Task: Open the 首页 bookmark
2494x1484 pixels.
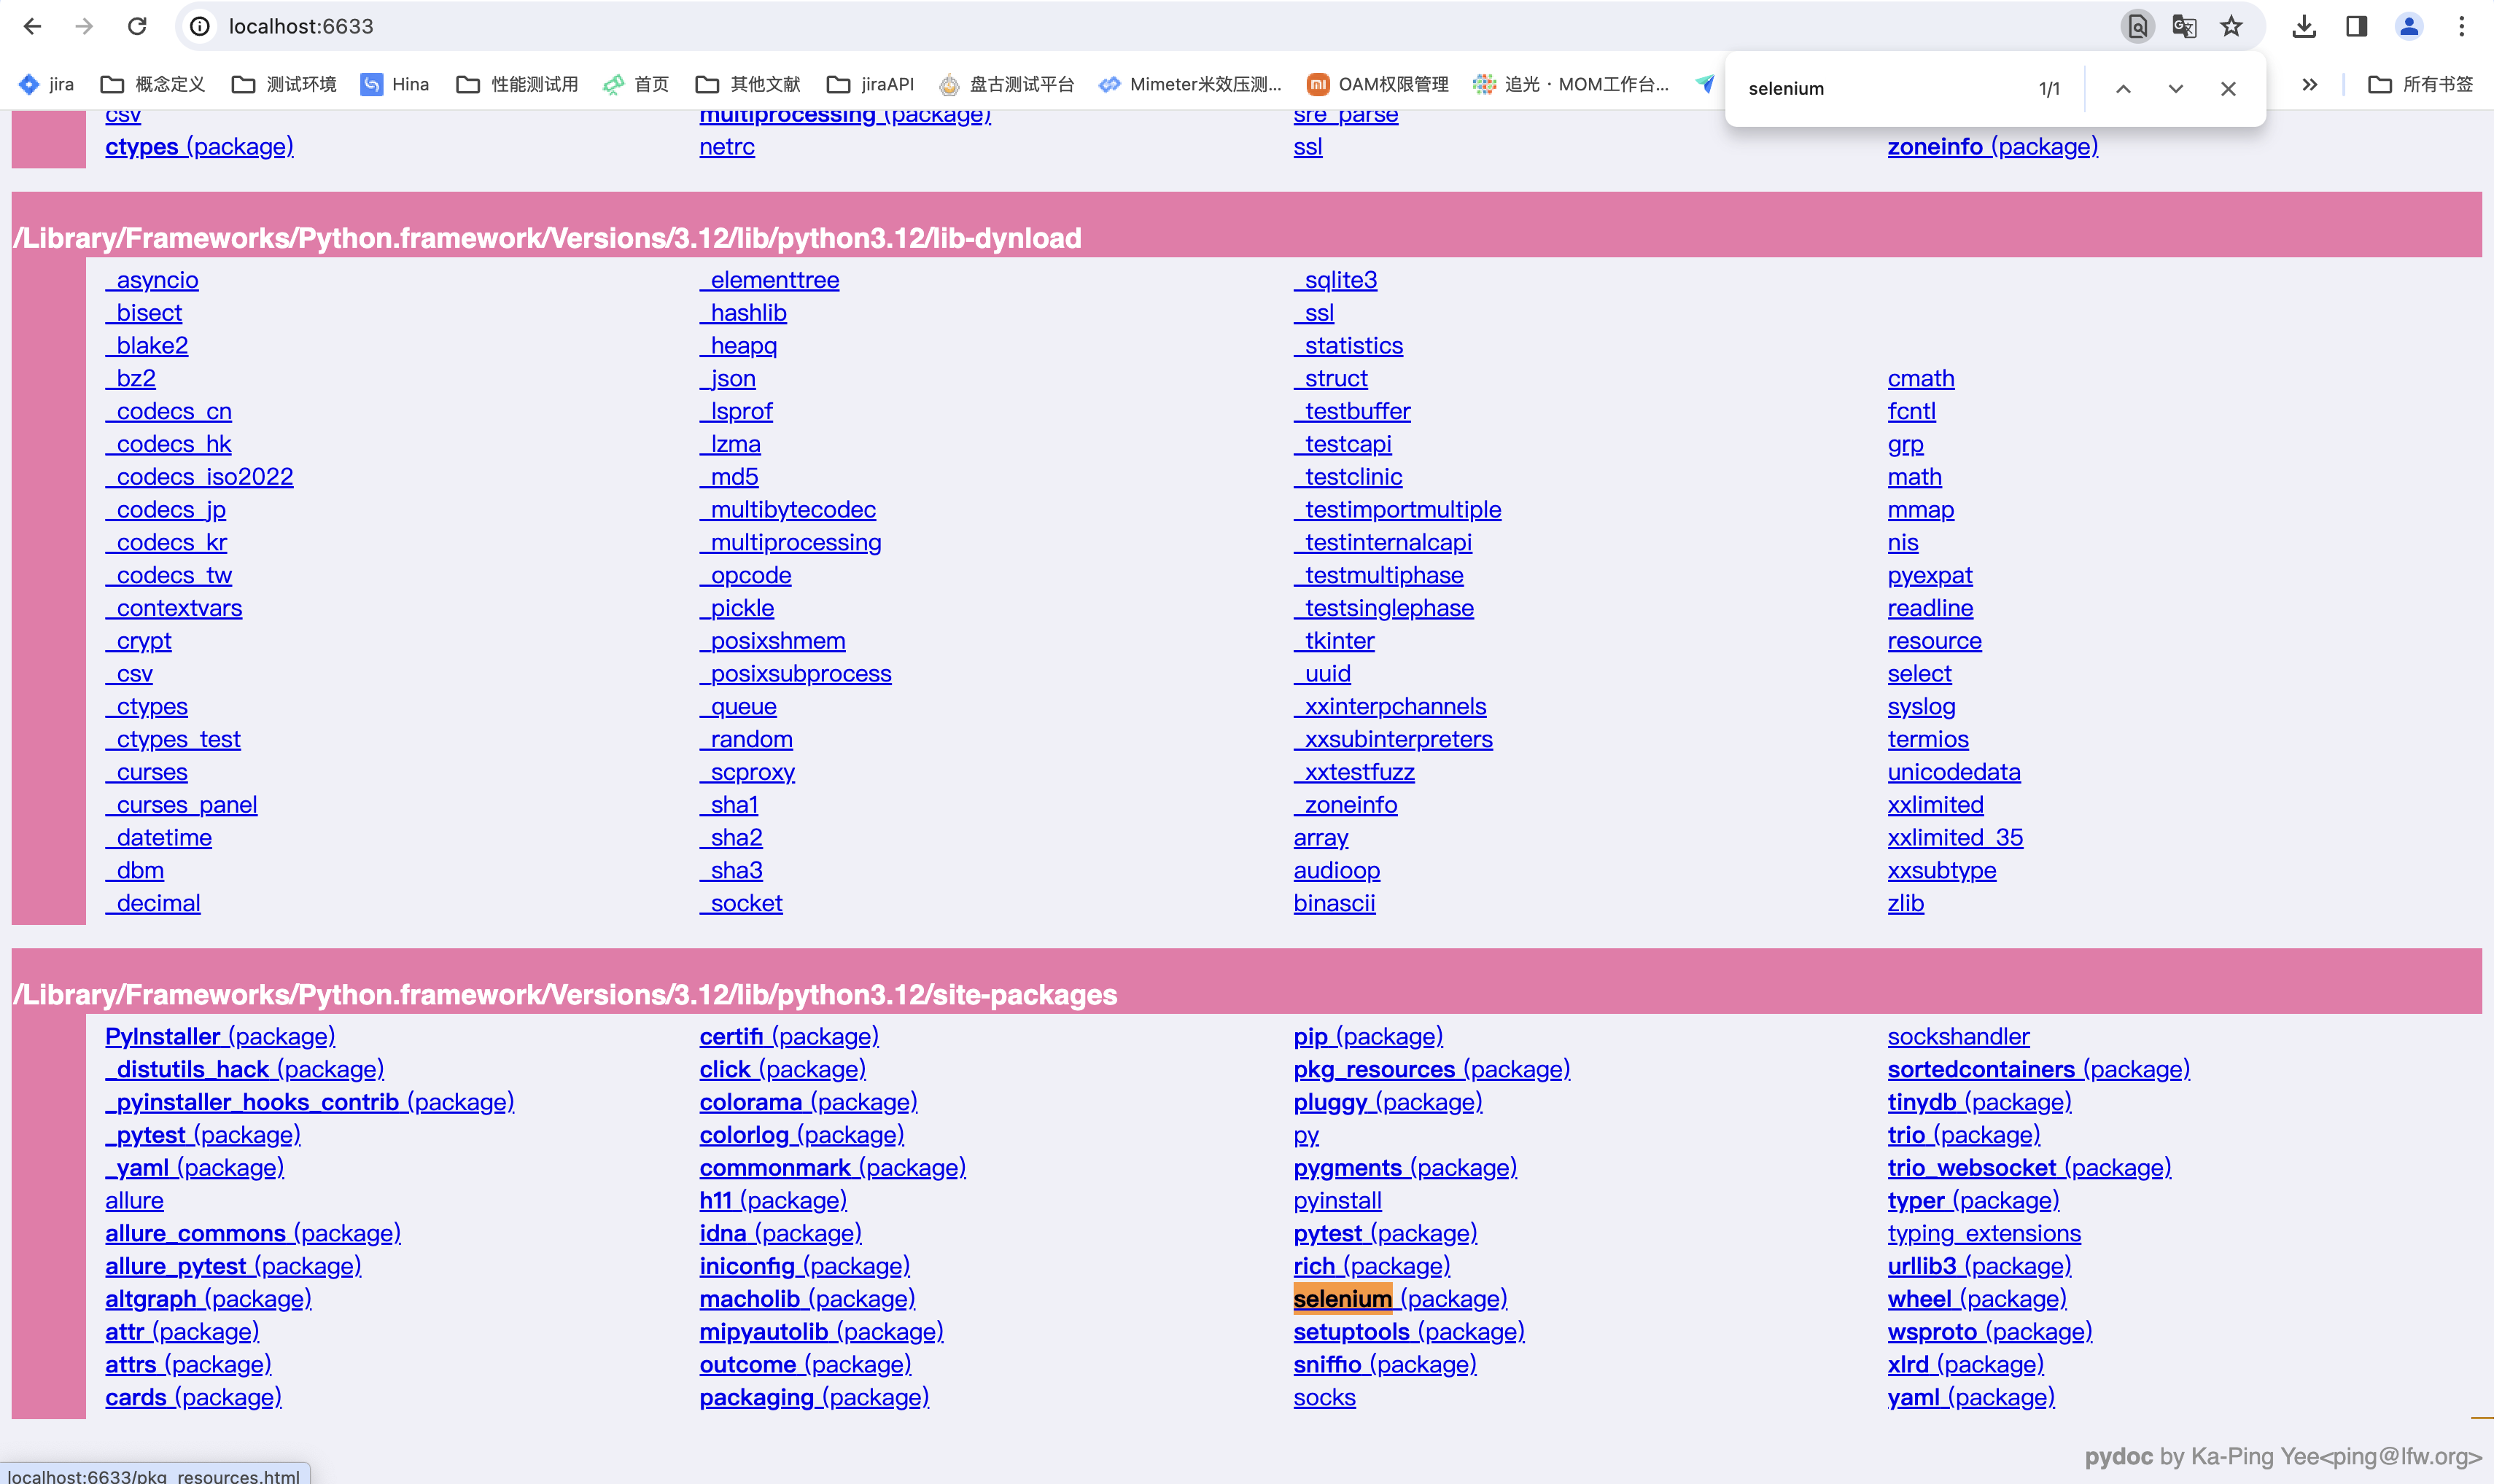Action: click(x=636, y=84)
